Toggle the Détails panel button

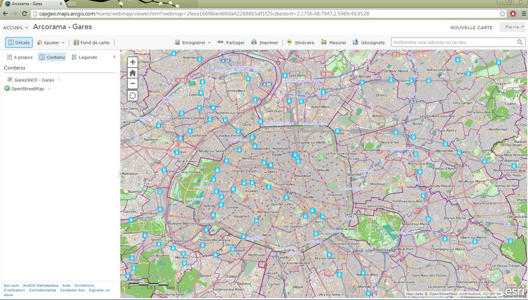(x=19, y=42)
